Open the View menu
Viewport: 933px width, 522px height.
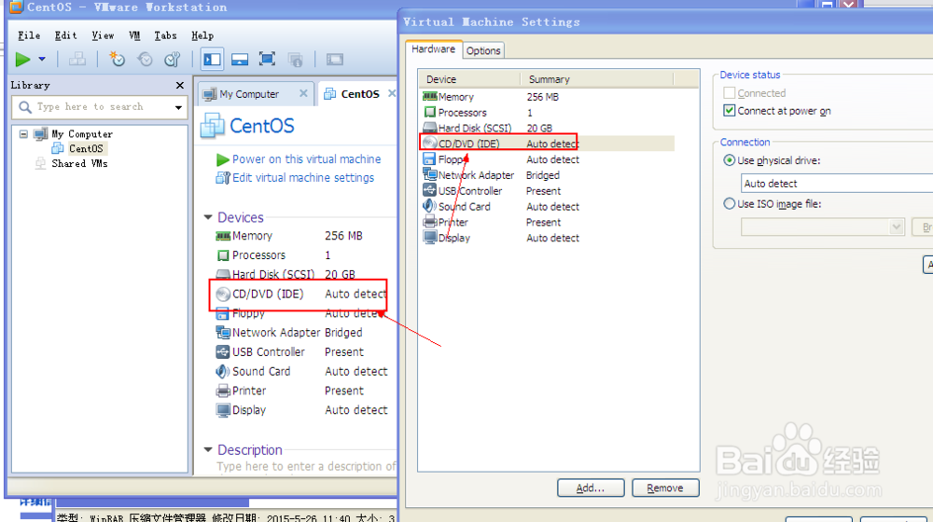(103, 35)
